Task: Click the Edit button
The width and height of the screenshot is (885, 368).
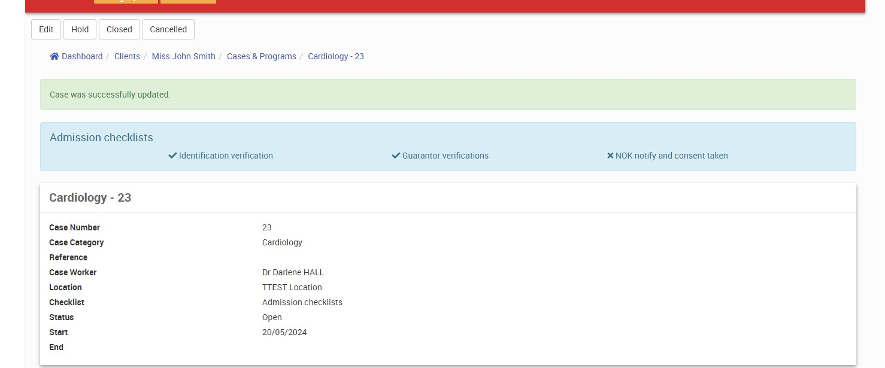Action: click(46, 29)
